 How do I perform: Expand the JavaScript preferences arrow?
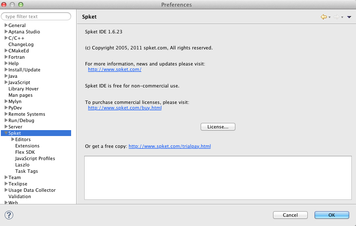point(6,82)
